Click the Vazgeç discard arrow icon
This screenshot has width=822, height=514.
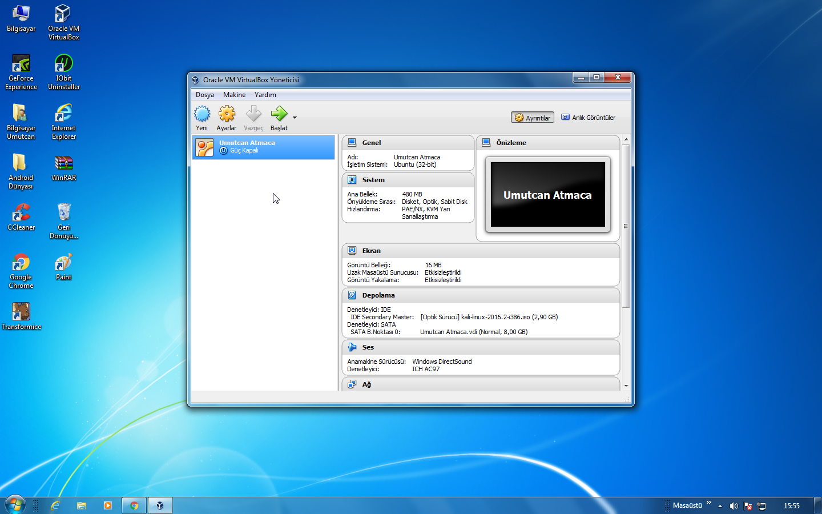point(253,114)
